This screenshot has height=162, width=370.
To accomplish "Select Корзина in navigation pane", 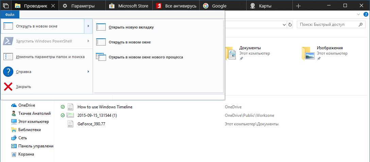I will pyautogui.click(x=27, y=155).
